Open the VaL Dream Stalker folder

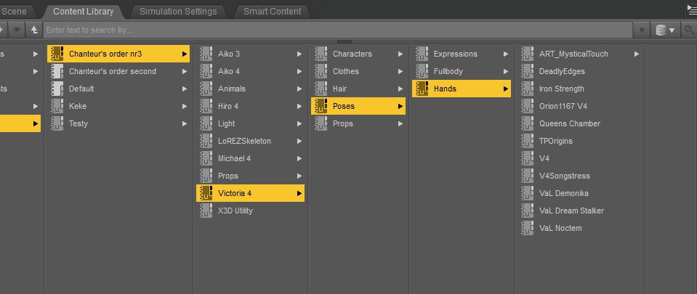580,211
